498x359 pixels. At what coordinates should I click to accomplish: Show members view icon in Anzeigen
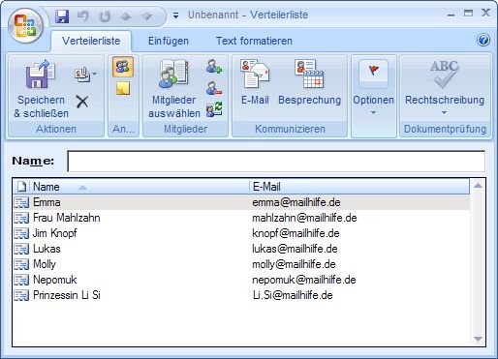pos(123,67)
